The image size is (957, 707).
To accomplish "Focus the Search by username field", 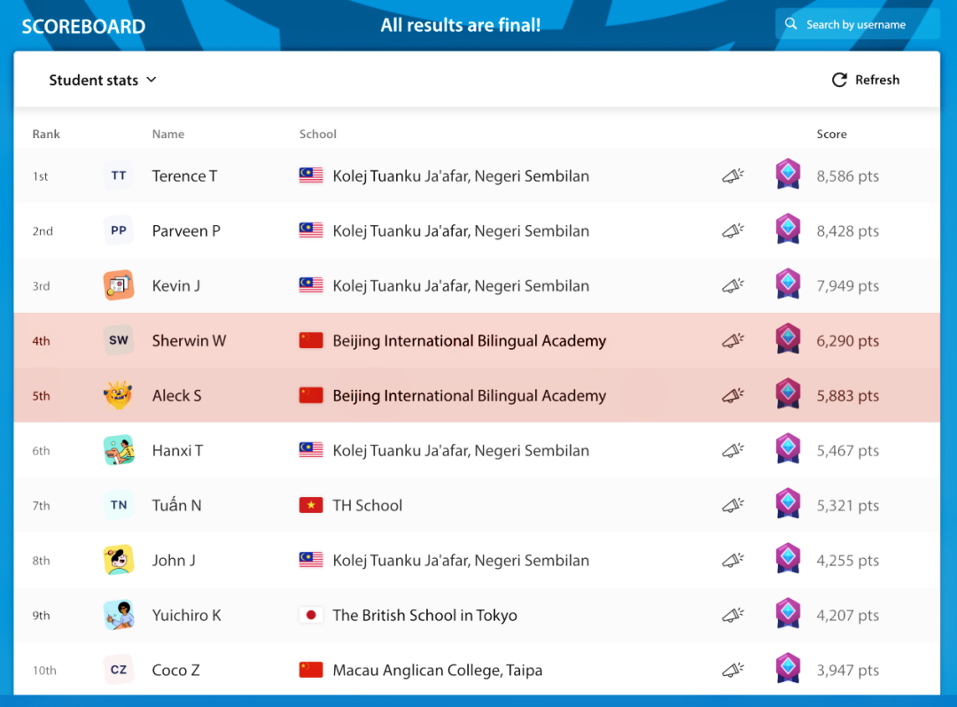I will click(858, 25).
